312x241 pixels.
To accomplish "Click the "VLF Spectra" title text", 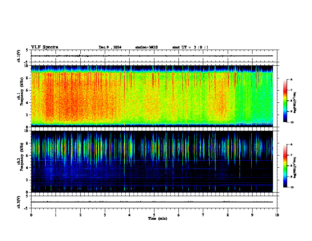I will point(45,47).
